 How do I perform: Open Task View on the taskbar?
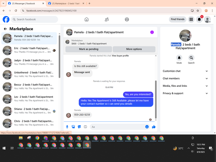pyautogui.click(x=12, y=148)
